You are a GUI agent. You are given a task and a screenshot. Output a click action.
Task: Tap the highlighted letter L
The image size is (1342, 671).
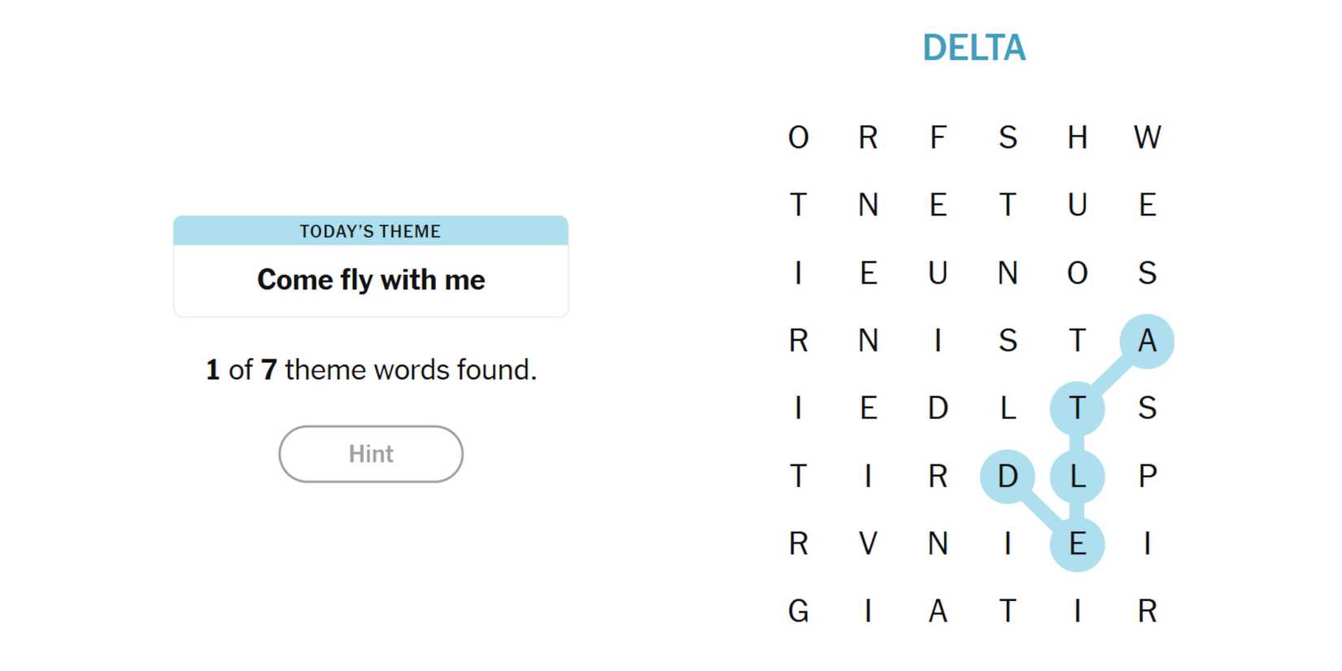coord(1077,476)
